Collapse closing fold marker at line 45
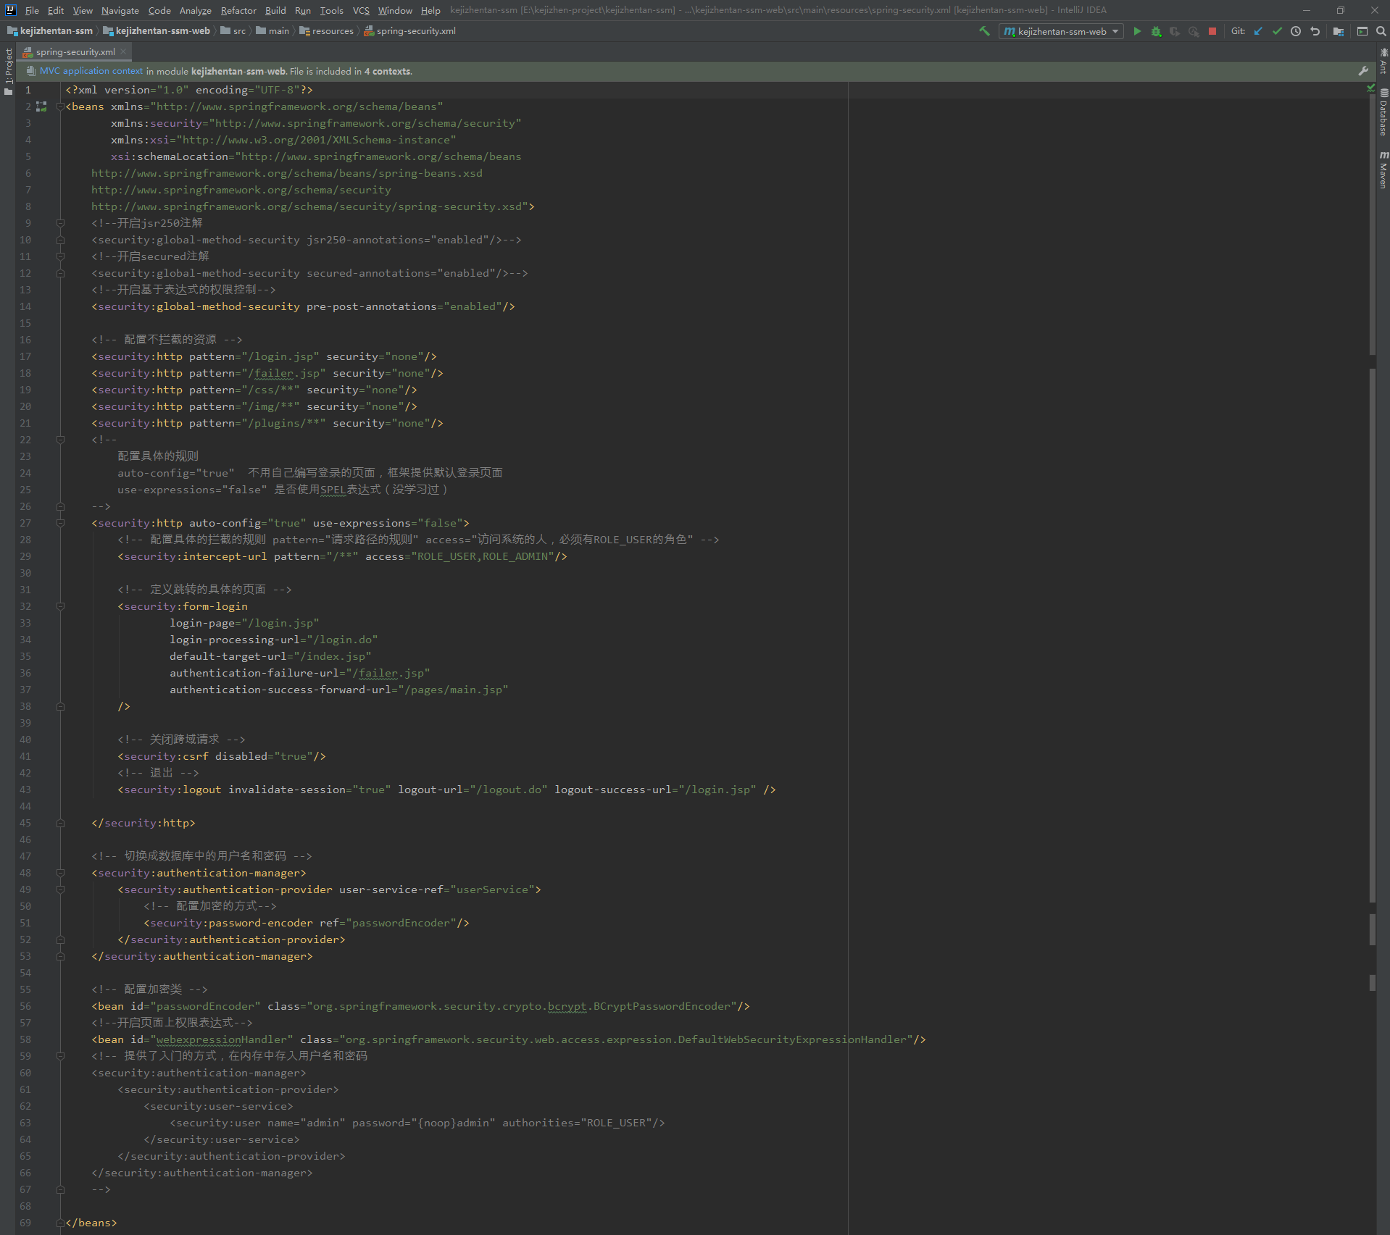Viewport: 1390px width, 1235px height. (x=61, y=823)
